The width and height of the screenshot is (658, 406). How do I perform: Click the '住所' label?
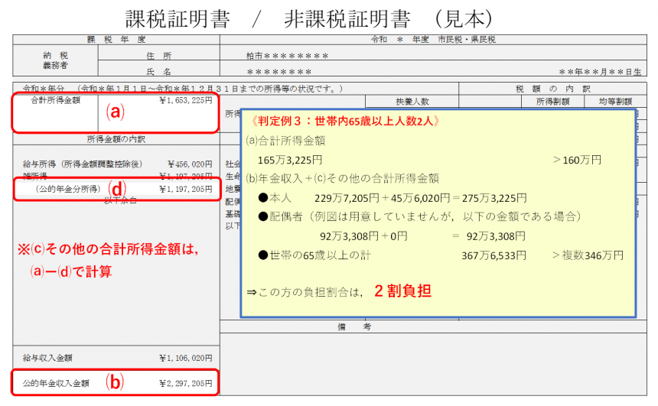[158, 56]
